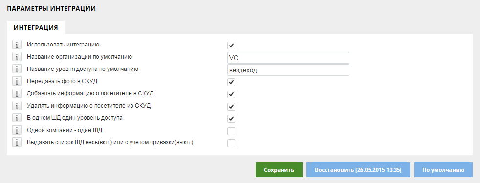Image resolution: width=480 pixels, height=183 pixels.
Task: Click info icon beside Использовать интеграцию
Action: coord(17,45)
